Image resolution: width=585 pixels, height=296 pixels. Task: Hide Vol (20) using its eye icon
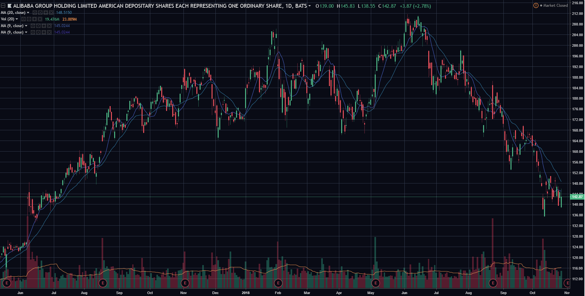pyautogui.click(x=24, y=19)
